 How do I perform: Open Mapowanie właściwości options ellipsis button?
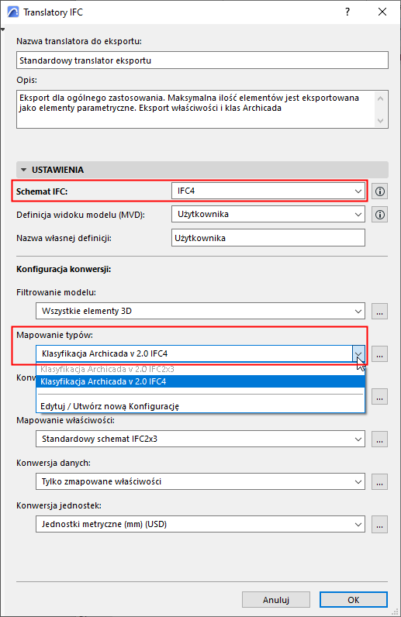(x=380, y=439)
